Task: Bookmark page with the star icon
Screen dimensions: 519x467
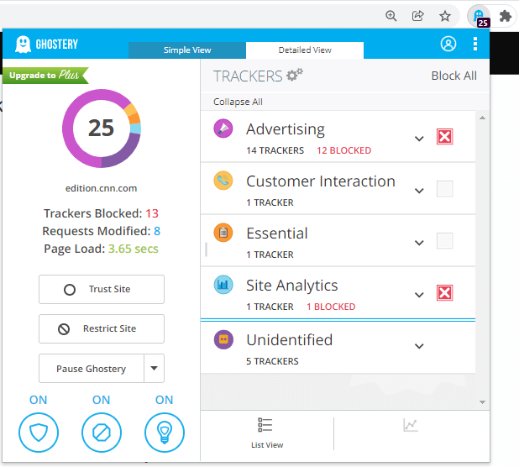Action: tap(445, 16)
